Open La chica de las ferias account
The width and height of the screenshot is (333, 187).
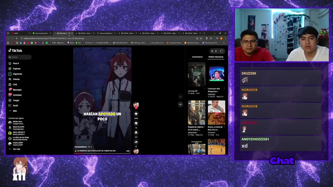(19, 138)
